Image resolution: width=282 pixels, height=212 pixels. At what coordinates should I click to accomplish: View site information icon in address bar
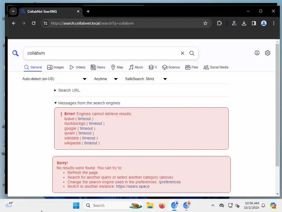pyautogui.click(x=45, y=23)
